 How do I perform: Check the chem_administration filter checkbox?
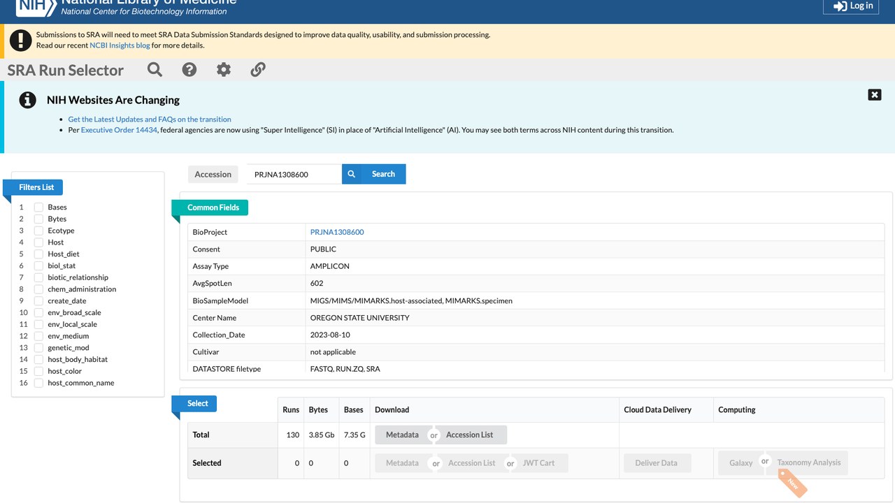coord(39,289)
